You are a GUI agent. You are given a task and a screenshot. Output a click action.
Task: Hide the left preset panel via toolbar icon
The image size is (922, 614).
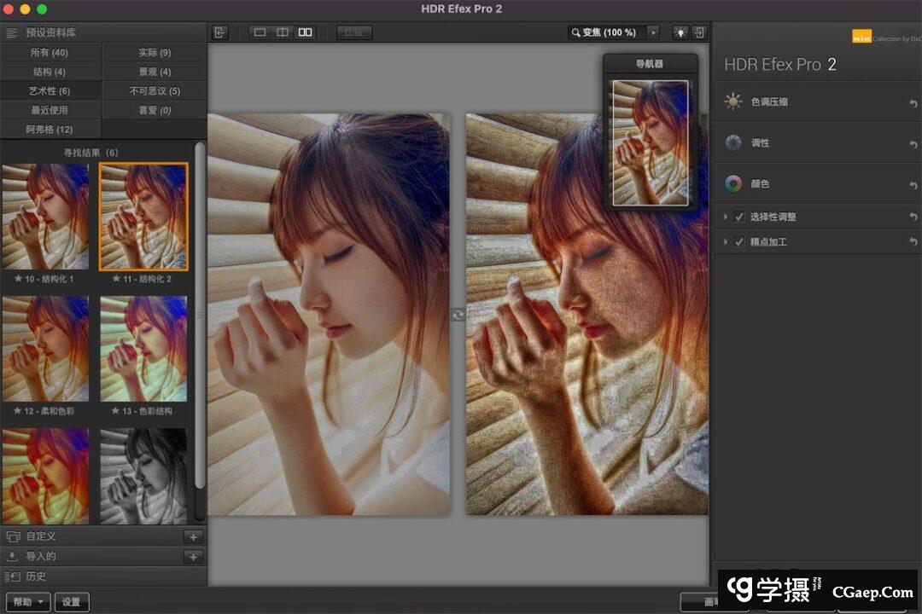[x=220, y=32]
